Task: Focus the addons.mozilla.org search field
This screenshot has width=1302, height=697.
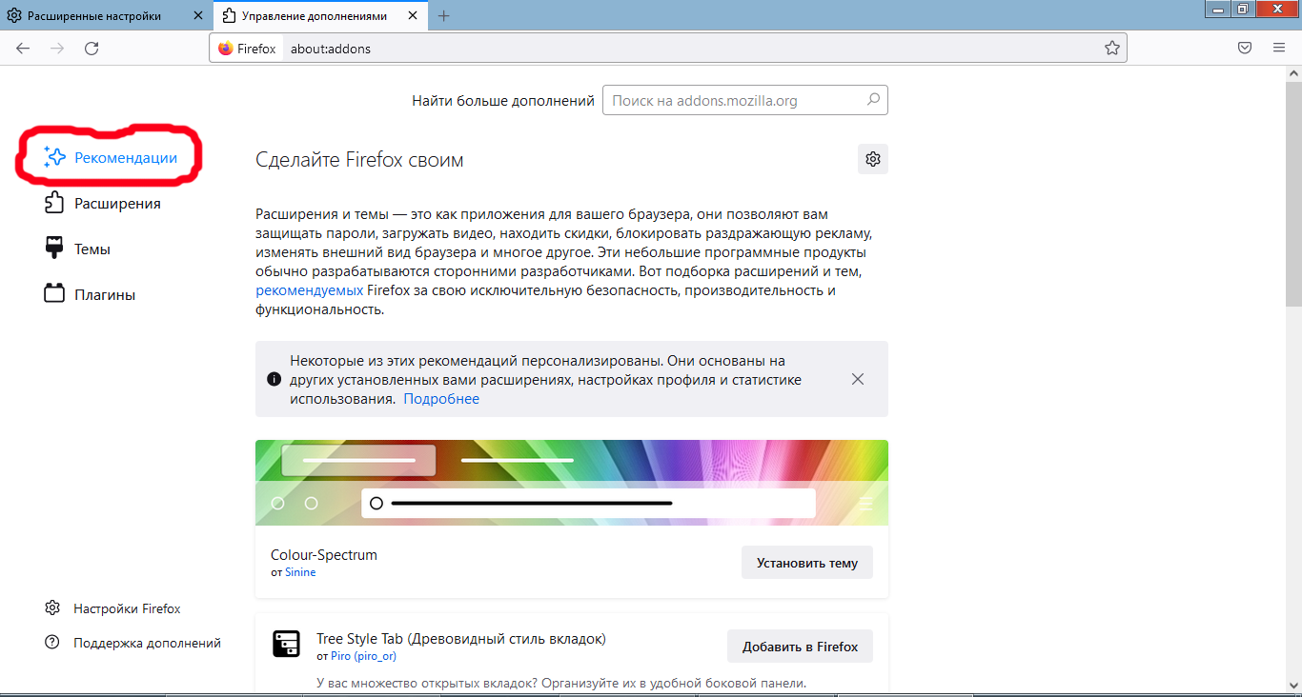Action: tap(745, 100)
